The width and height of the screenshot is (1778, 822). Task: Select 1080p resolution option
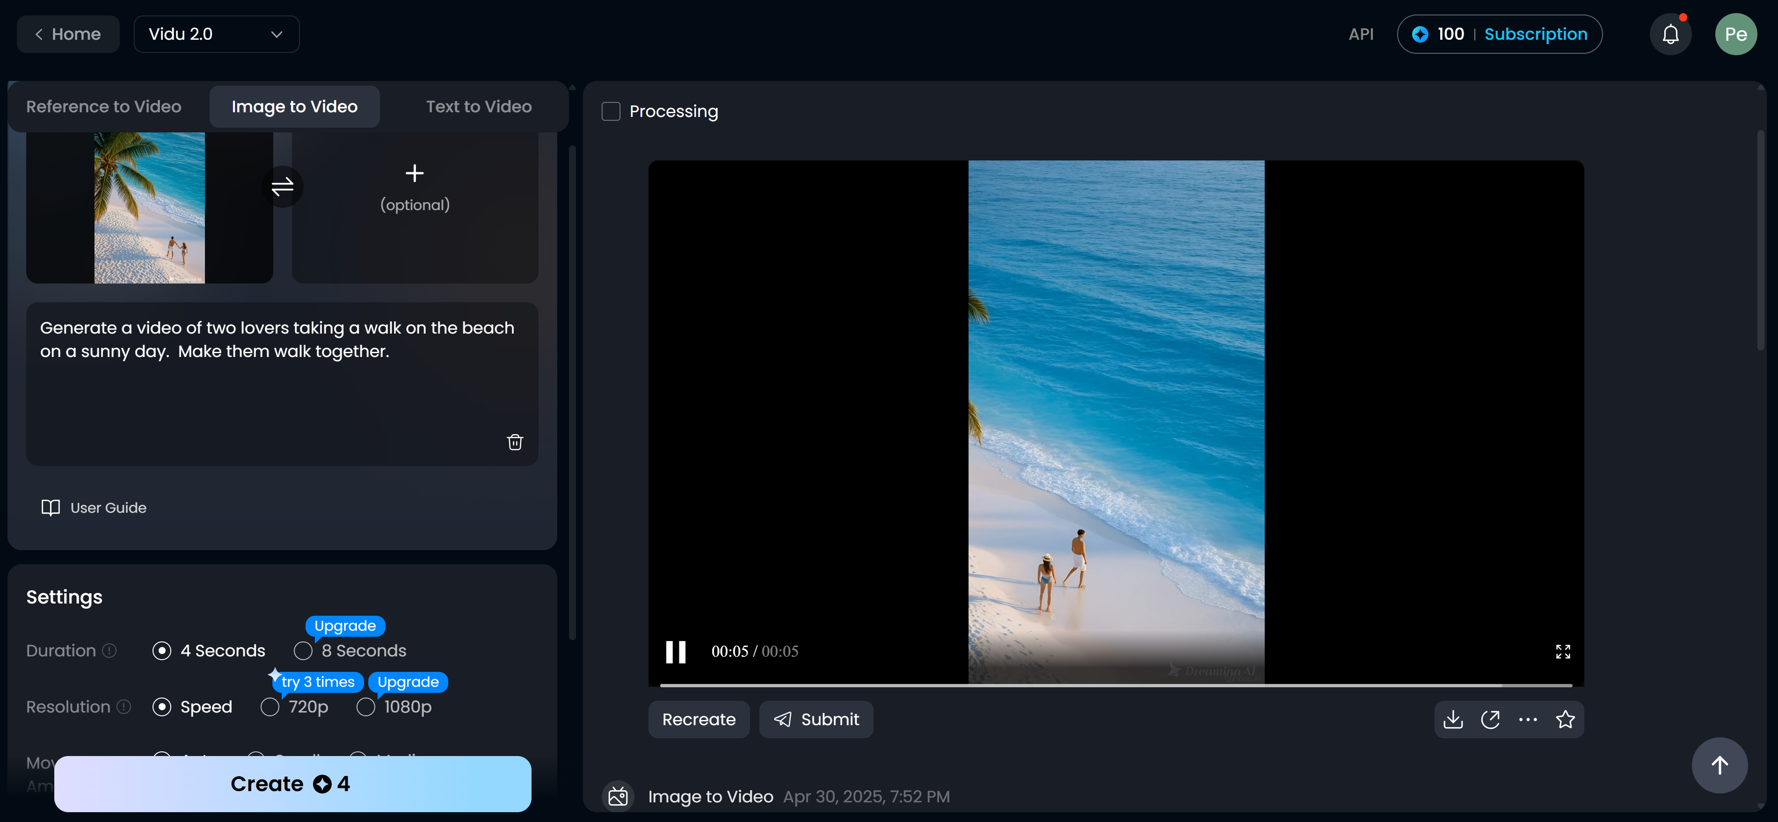366,707
